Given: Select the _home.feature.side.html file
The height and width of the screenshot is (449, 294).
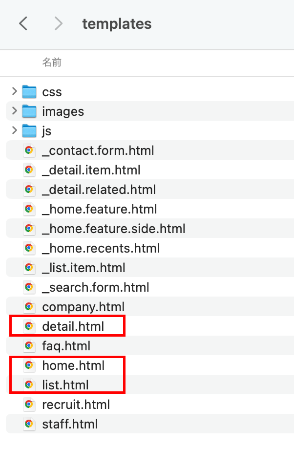Looking at the screenshot, I should 113,229.
